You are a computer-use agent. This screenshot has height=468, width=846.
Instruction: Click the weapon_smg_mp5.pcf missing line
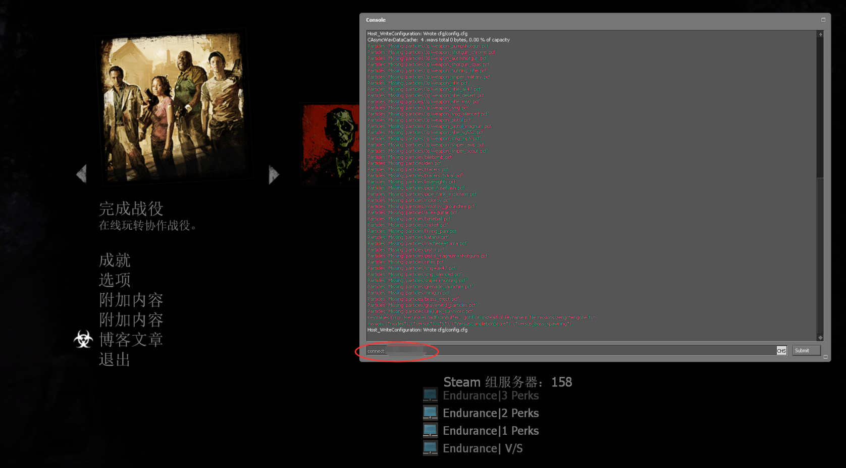tap(424, 139)
